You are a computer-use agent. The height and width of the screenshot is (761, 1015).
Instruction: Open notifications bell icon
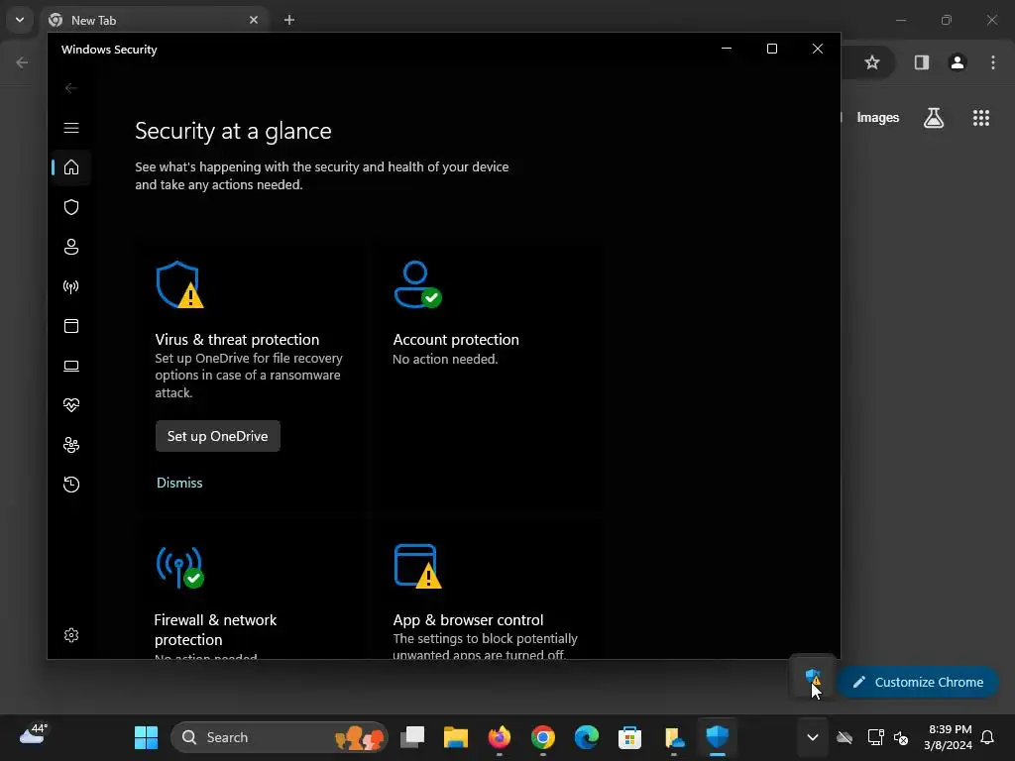987,737
